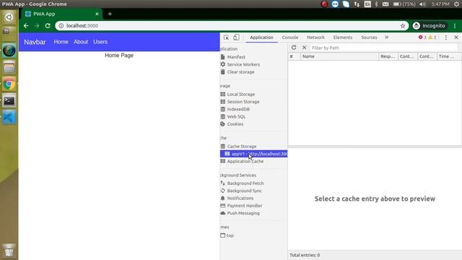Open DevTools customize menu

click(446, 38)
